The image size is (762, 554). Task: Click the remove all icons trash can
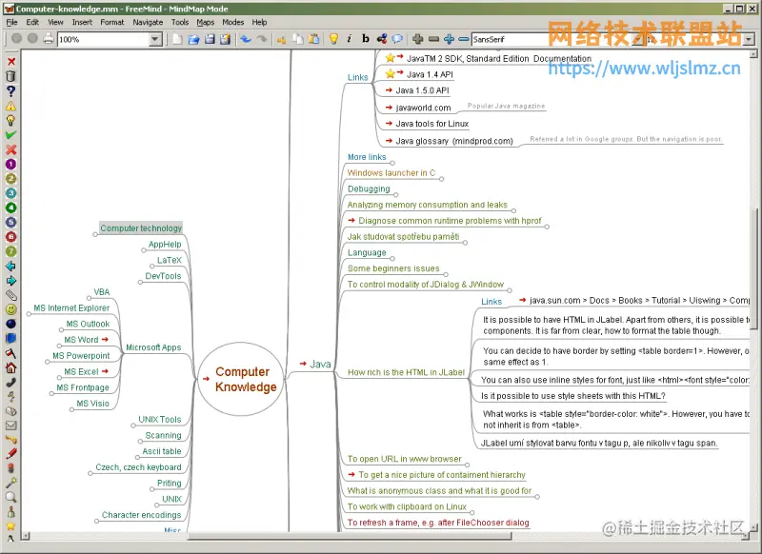[x=10, y=76]
